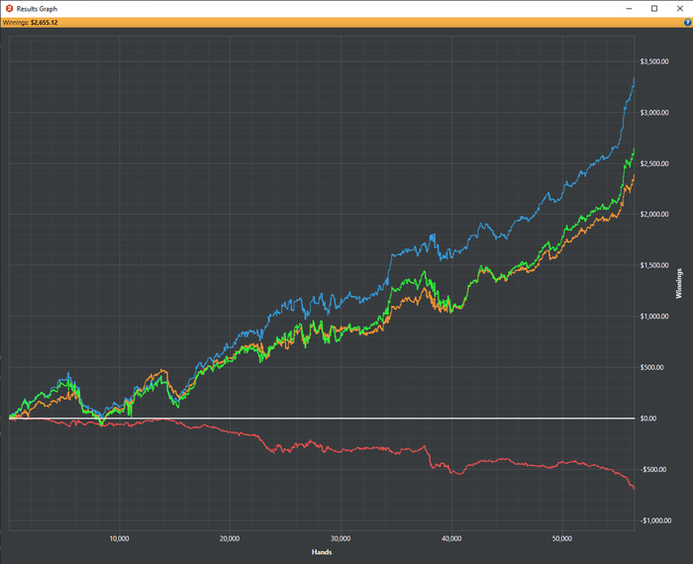This screenshot has height=564, width=693.
Task: Click the $2,000.00 axis label
Action: pyautogui.click(x=654, y=214)
